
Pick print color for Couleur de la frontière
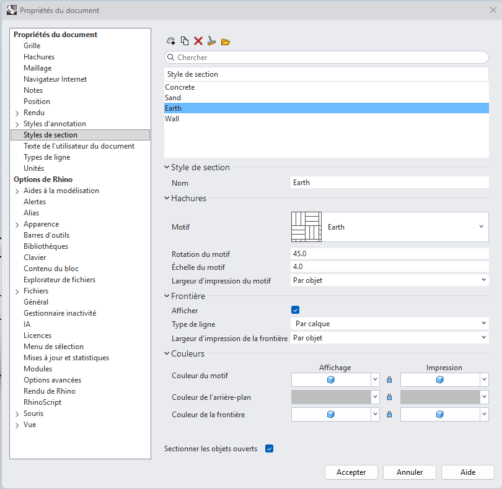coord(440,415)
